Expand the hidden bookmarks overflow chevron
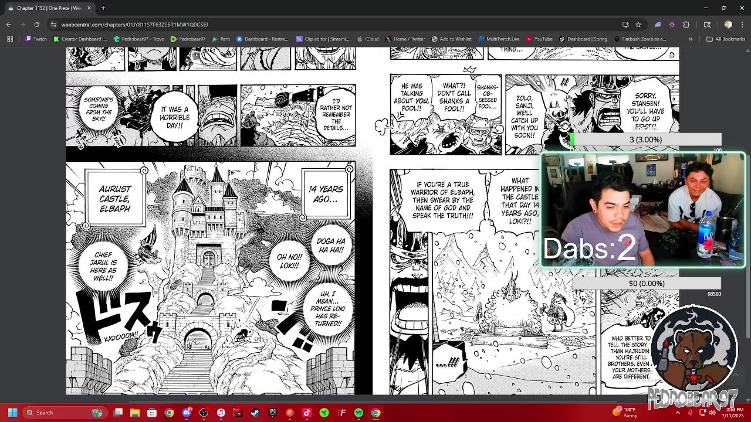This screenshot has height=422, width=751. 691,39
